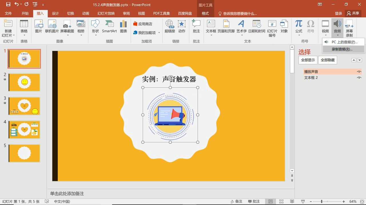Image resolution: width=366 pixels, height=205 pixels.
Task: Switch to the 审阅 review tab
Action: coord(126,13)
